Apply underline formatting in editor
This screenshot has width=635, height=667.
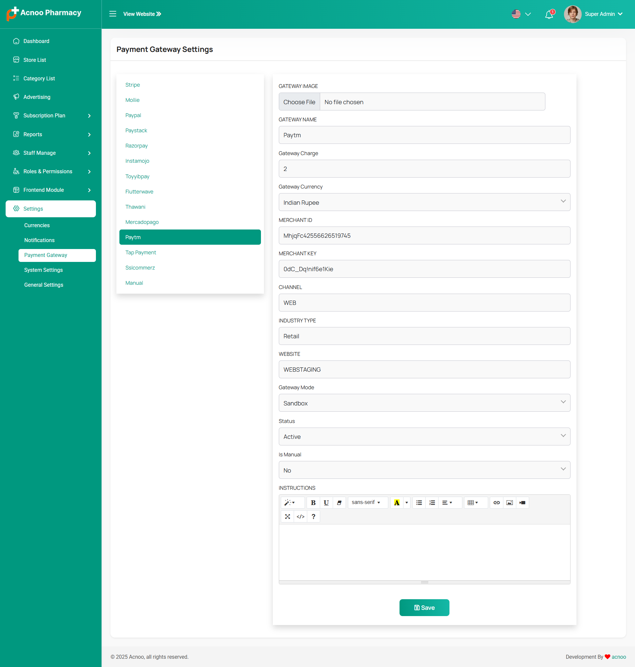click(326, 503)
